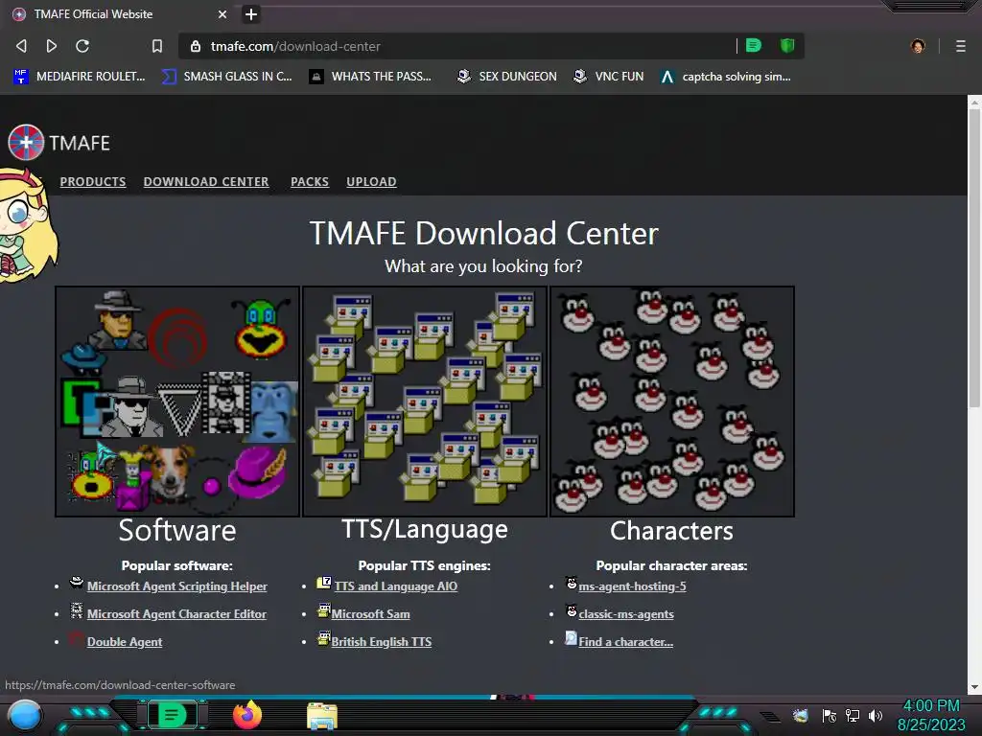Click the network tray icon
Screen dimensions: 982x736
click(852, 715)
